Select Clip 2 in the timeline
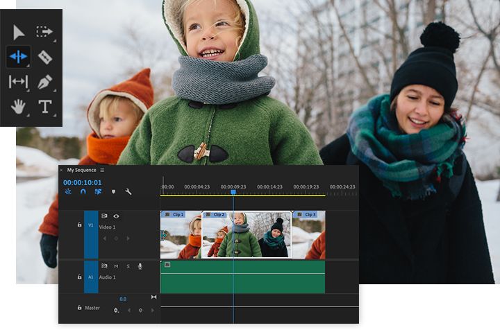 (x=247, y=235)
